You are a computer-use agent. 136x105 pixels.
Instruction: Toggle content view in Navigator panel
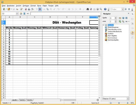[x=120, y=22]
